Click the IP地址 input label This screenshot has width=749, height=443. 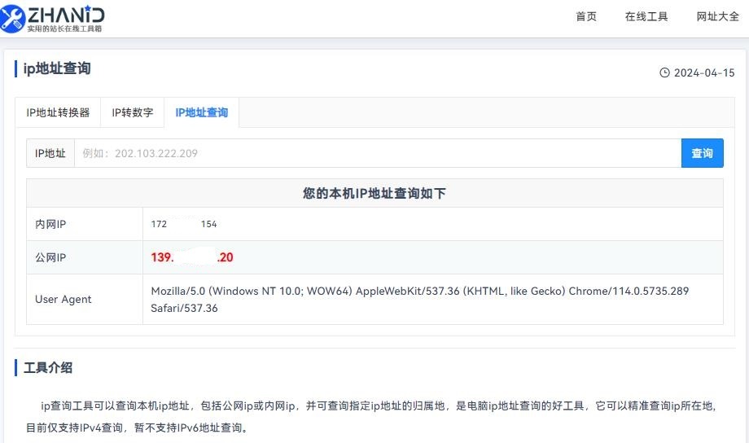(x=50, y=153)
